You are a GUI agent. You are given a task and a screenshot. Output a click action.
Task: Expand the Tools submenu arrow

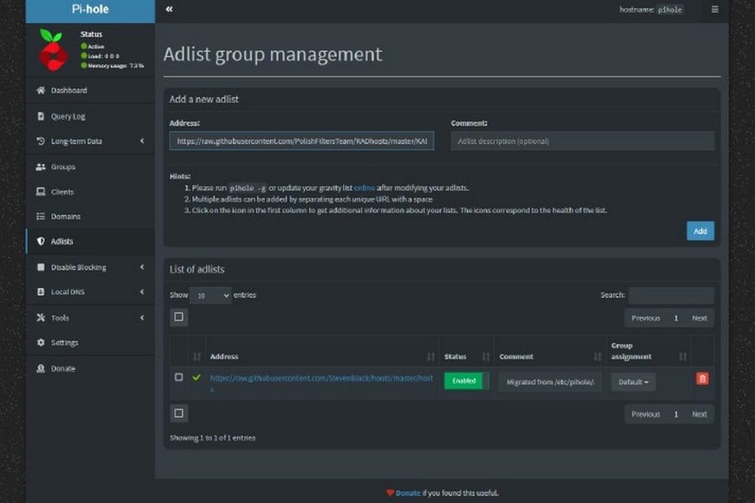click(x=142, y=317)
